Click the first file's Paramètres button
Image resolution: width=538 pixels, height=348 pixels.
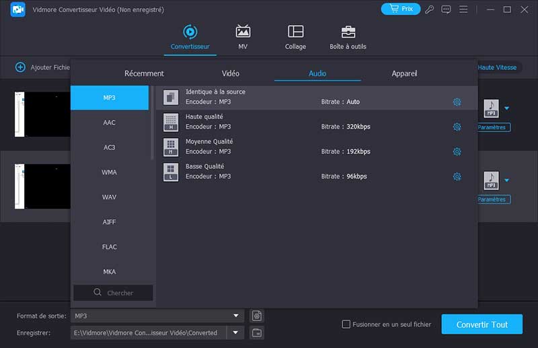pos(494,127)
